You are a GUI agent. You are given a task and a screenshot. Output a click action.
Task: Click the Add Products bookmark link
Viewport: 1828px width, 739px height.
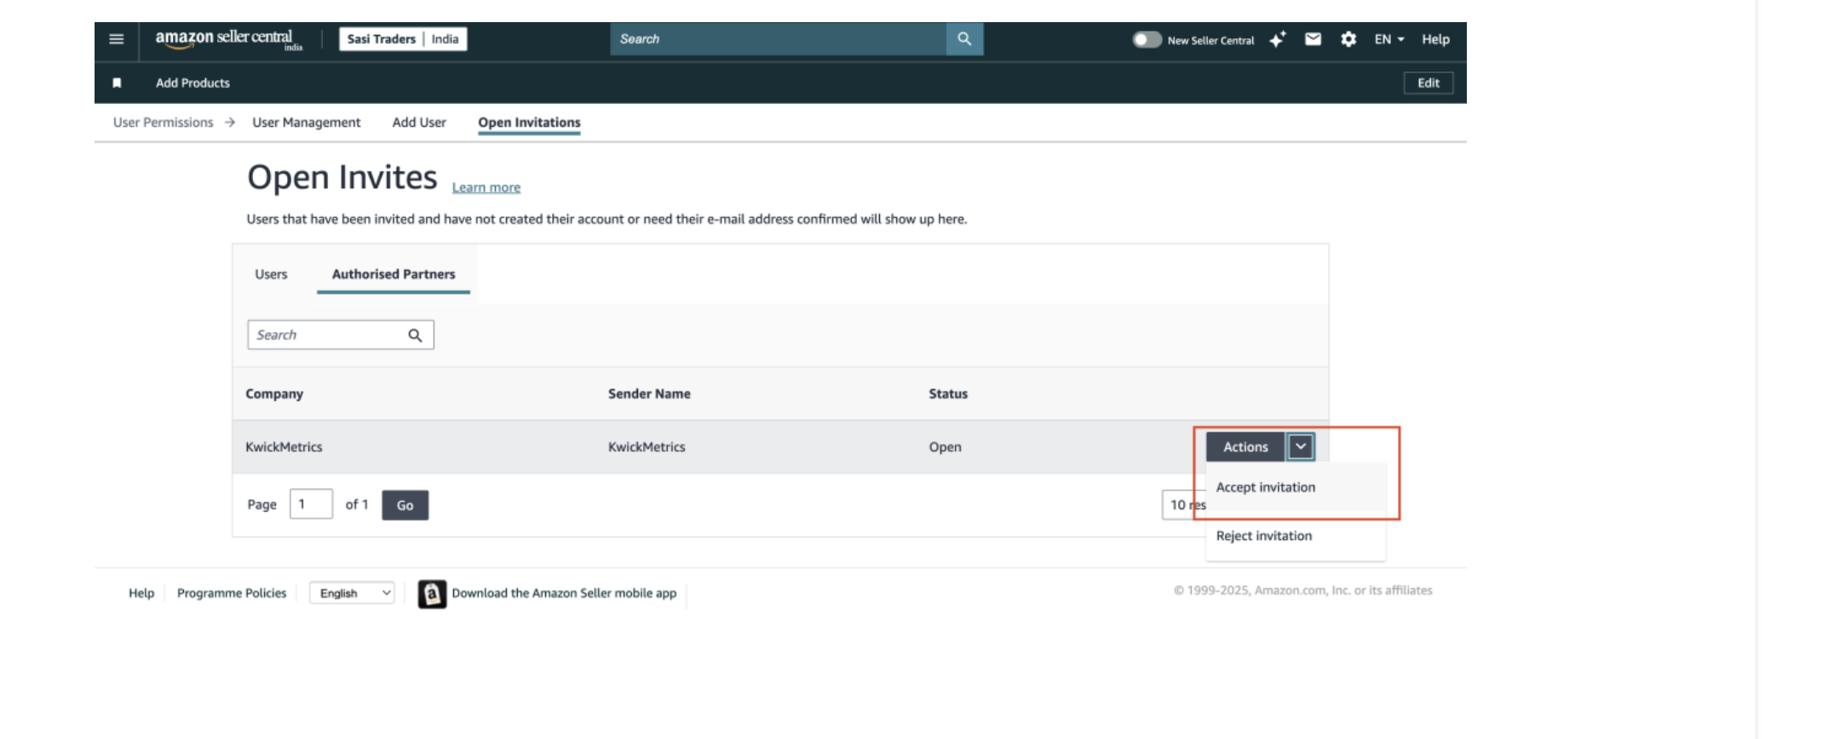193,83
